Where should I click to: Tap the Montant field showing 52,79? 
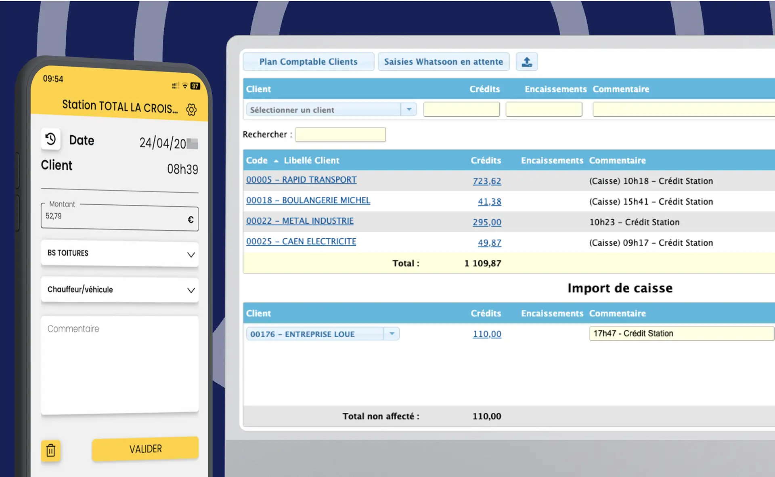pyautogui.click(x=119, y=218)
